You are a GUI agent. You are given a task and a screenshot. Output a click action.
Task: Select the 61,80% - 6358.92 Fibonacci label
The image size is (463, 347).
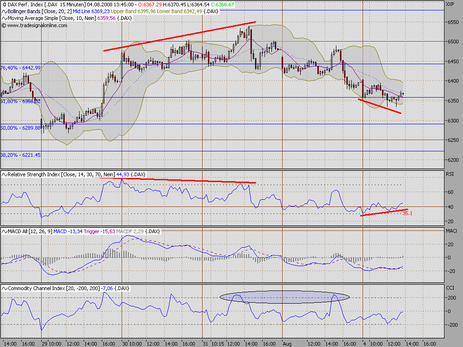tap(21, 101)
